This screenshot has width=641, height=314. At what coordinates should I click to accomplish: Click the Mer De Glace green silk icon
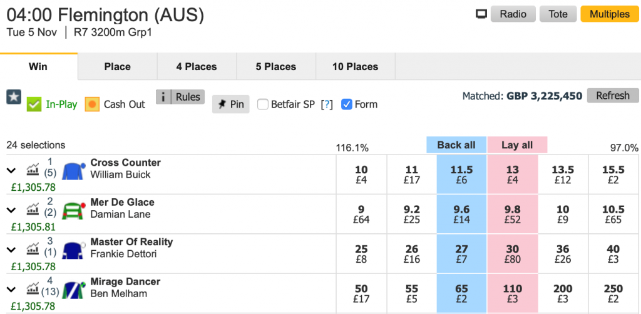(73, 211)
